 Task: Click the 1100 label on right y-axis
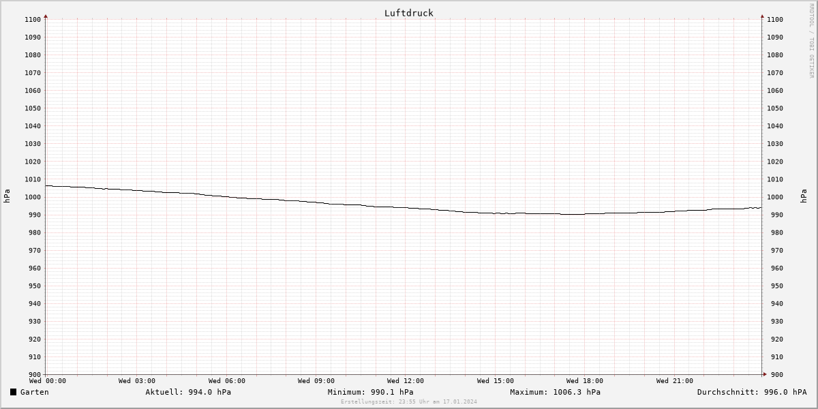pos(775,20)
